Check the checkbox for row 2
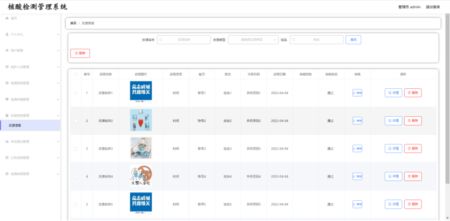Image resolution: width=450 pixels, height=221 pixels. (x=76, y=121)
